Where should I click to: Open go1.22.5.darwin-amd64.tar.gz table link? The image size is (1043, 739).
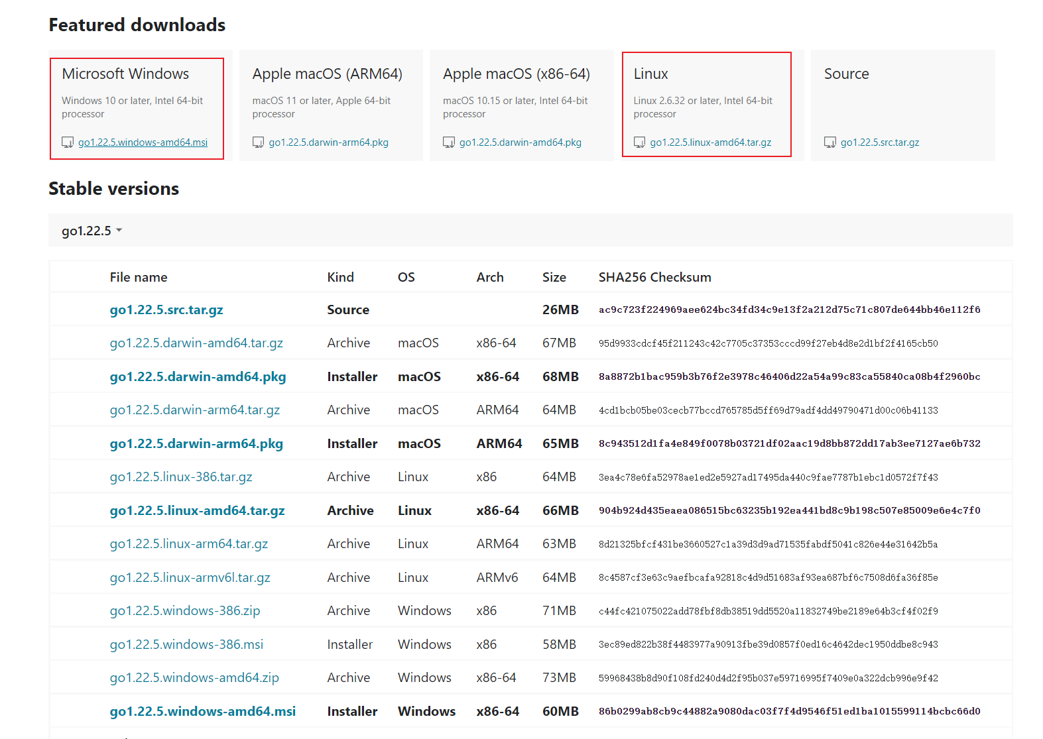196,343
